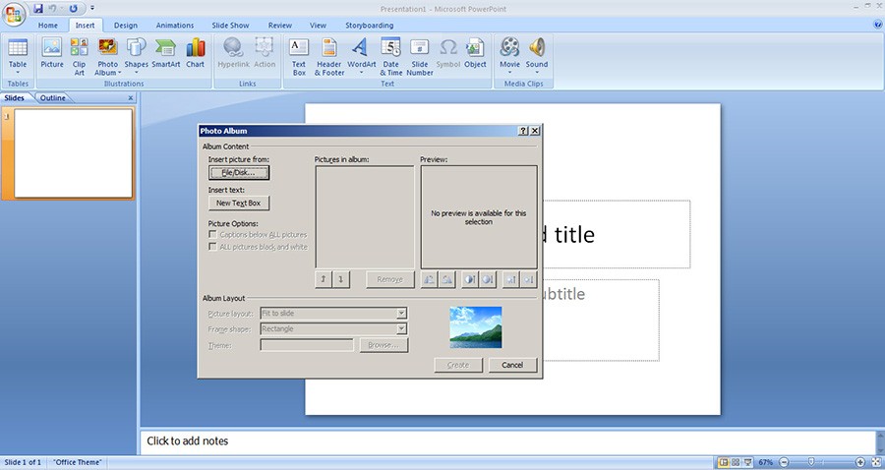Open the Frame shape dropdown
This screenshot has height=470, width=885.
tap(401, 329)
